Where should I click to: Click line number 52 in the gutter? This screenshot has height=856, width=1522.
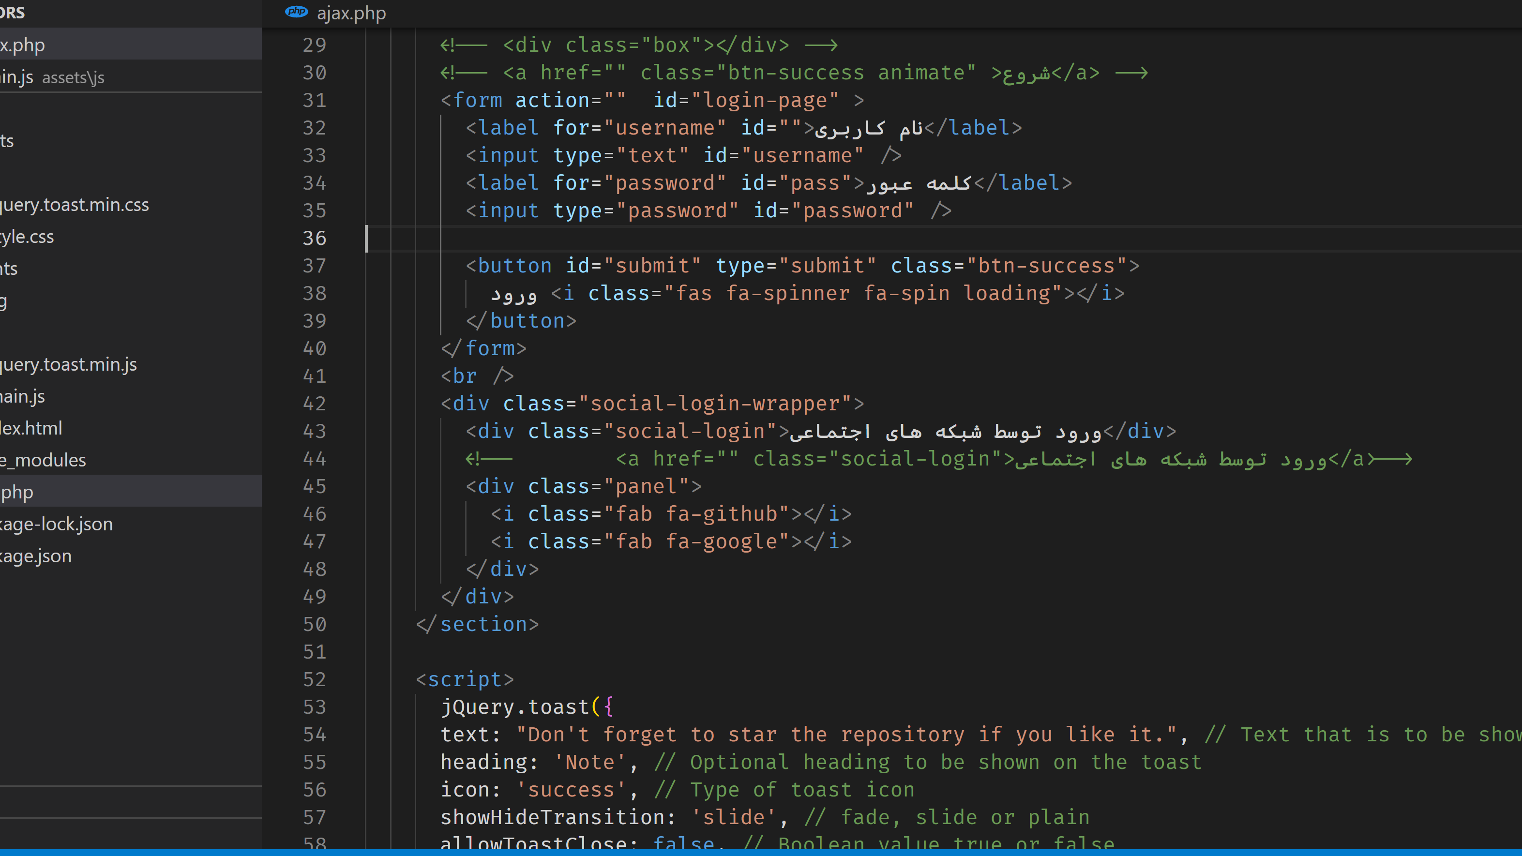tap(315, 679)
